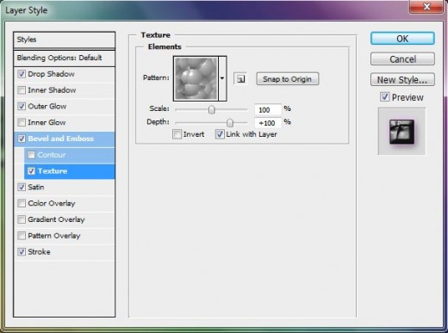Toggle the Preview checkbox
448x333 pixels.
[385, 96]
